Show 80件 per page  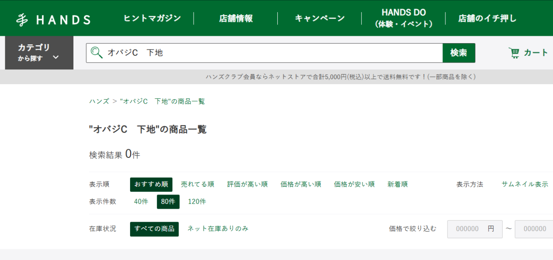(x=168, y=202)
